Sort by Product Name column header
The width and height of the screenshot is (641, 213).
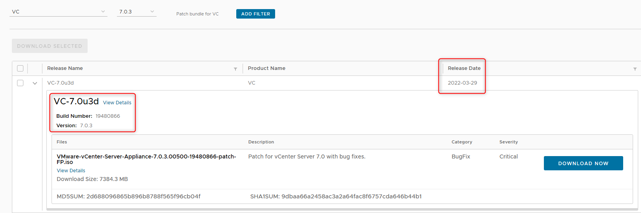[x=266, y=68]
